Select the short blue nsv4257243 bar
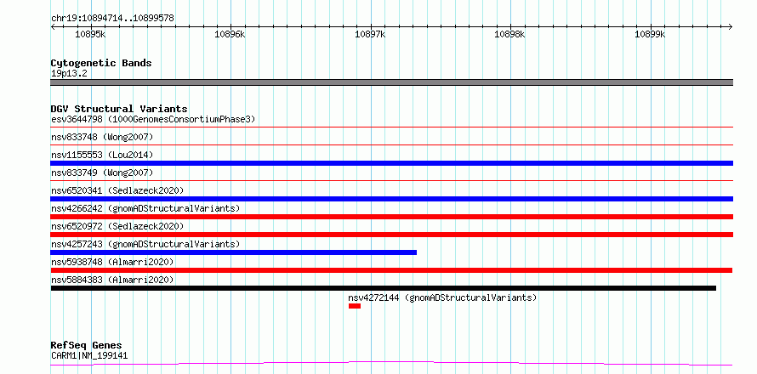Screen dimensions: 757x374 (x=234, y=252)
